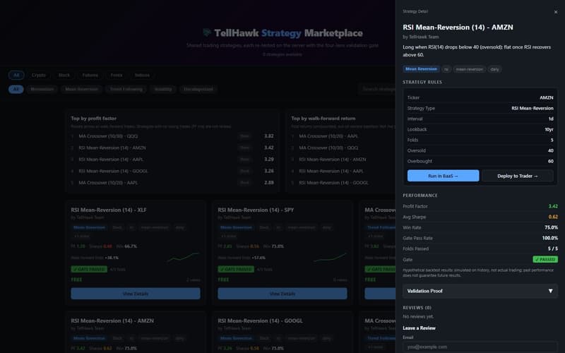Click the RSI Mean-Reversion (14) - GOOGL card title
The width and height of the screenshot is (565, 353).
[260, 321]
